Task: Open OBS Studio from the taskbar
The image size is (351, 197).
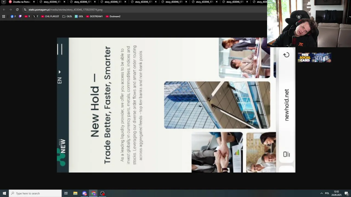Action: pyautogui.click(x=103, y=193)
